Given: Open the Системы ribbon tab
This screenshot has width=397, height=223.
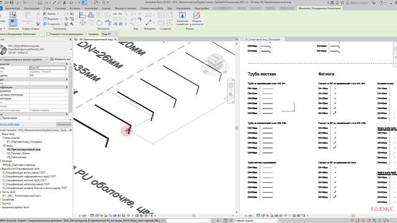Looking at the screenshot, I should tap(60, 8).
